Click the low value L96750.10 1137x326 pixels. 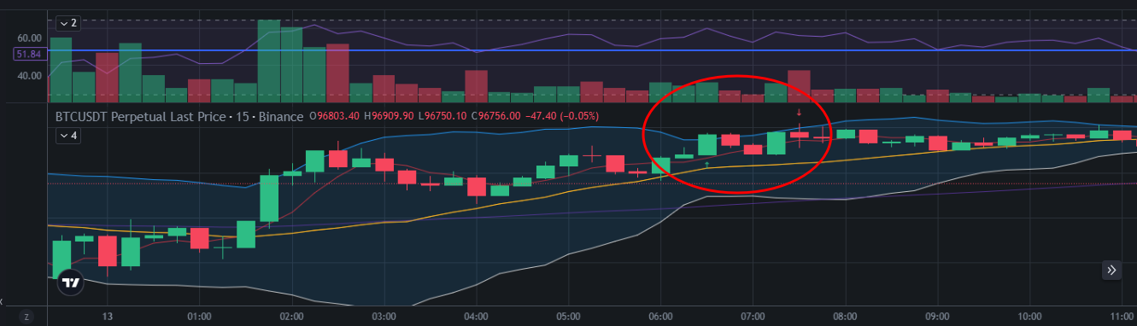pyautogui.click(x=442, y=116)
